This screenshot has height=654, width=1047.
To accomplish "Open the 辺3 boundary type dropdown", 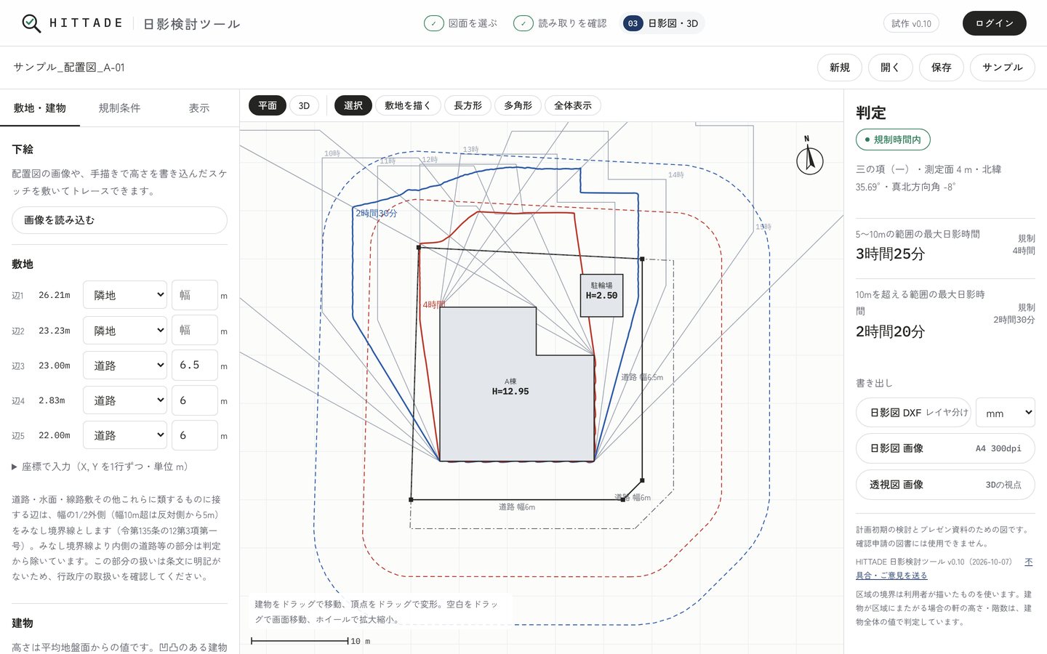I will point(125,366).
